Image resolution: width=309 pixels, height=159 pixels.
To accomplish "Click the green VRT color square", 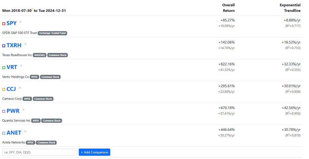I will coord(4,68).
